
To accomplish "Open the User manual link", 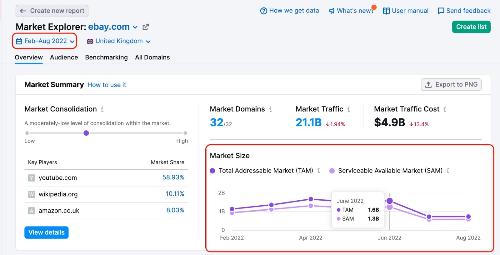I will 406,11.
